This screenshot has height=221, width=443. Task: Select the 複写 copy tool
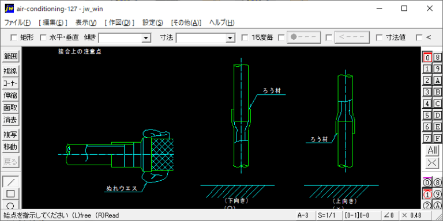coord(11,135)
